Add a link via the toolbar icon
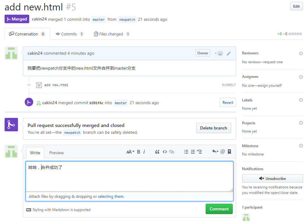308x222 pixels. (x=172, y=152)
